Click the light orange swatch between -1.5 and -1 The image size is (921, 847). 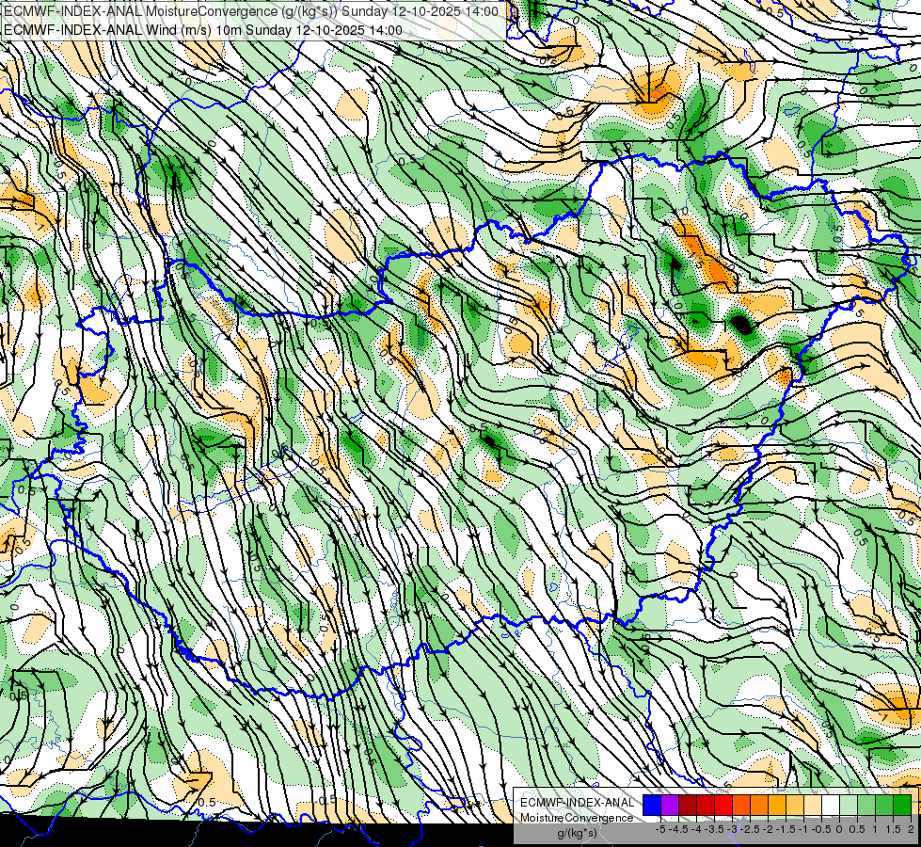tap(795, 805)
